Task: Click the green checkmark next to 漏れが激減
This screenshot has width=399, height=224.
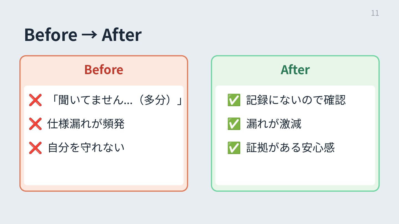Action: coord(234,124)
